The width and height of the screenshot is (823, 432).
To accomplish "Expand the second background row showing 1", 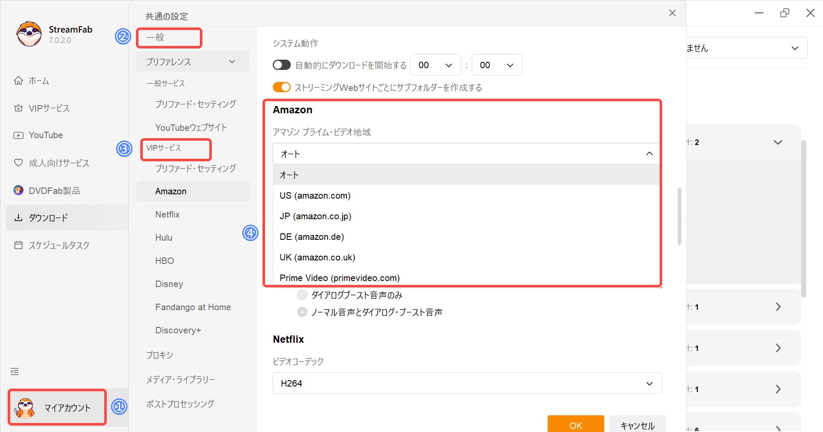I will pos(778,348).
